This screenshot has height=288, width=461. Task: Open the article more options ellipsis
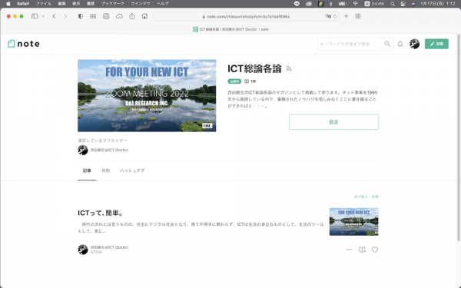tap(349, 250)
